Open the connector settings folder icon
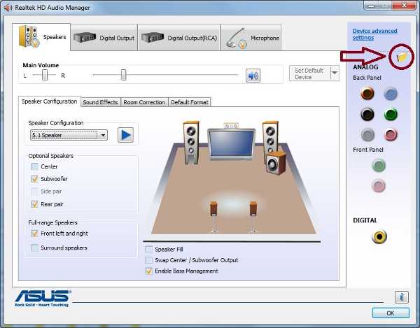 pyautogui.click(x=402, y=57)
